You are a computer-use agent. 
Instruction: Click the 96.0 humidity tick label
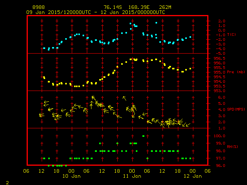(x=220, y=166)
